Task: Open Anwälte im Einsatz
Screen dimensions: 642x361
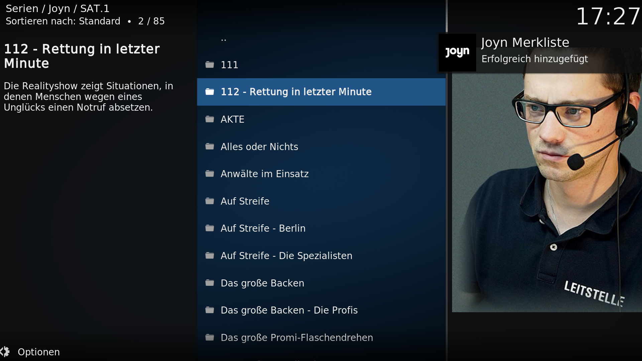Action: coord(321,174)
